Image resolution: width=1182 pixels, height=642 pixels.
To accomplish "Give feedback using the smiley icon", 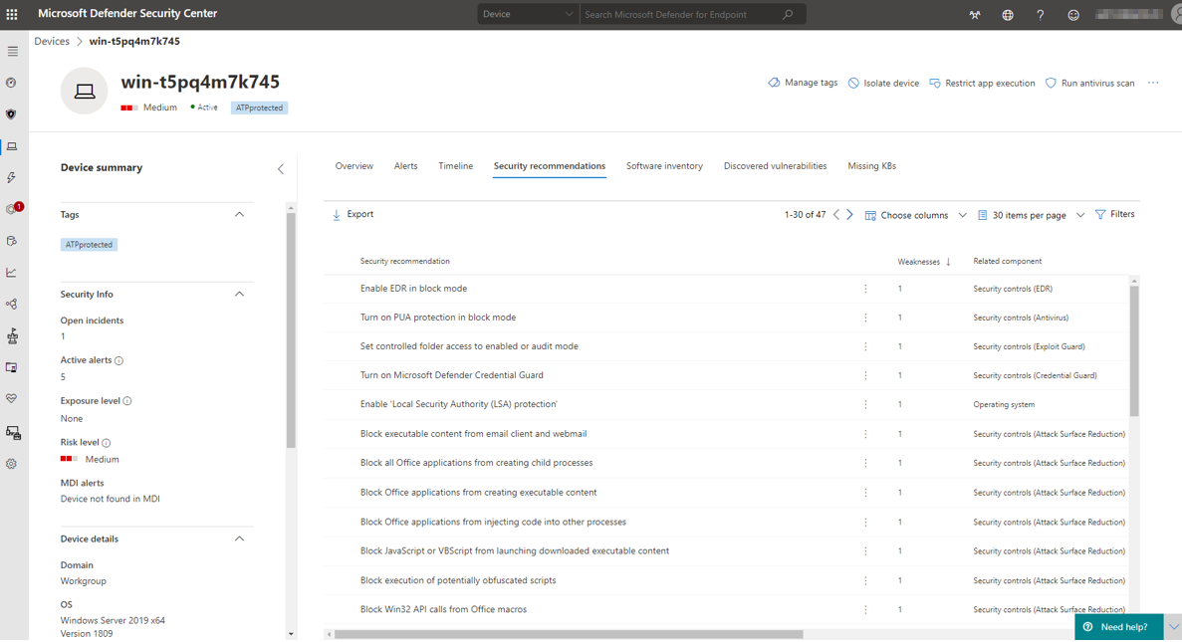I will [x=1072, y=15].
